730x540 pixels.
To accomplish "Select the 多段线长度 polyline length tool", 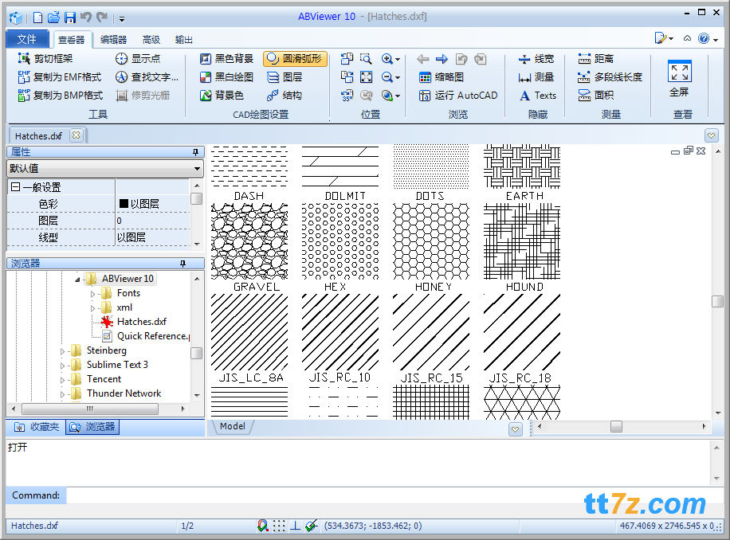I will (610, 76).
